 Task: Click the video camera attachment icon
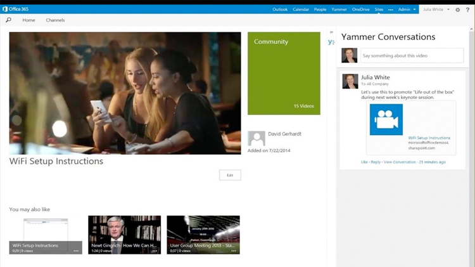click(386, 119)
